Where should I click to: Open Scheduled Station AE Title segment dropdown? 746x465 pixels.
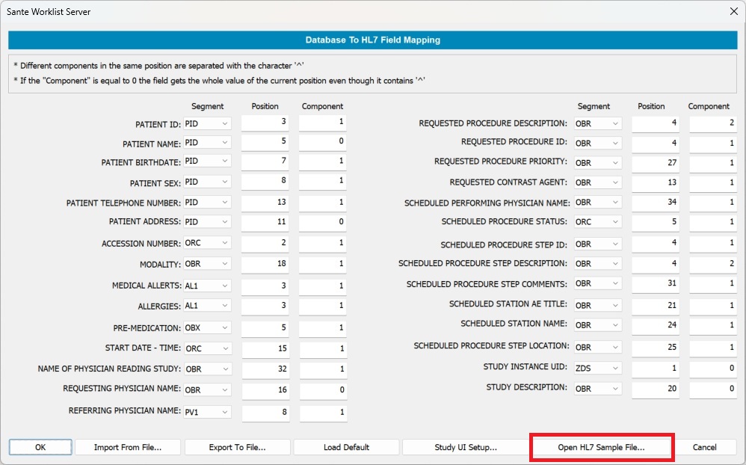tap(597, 305)
